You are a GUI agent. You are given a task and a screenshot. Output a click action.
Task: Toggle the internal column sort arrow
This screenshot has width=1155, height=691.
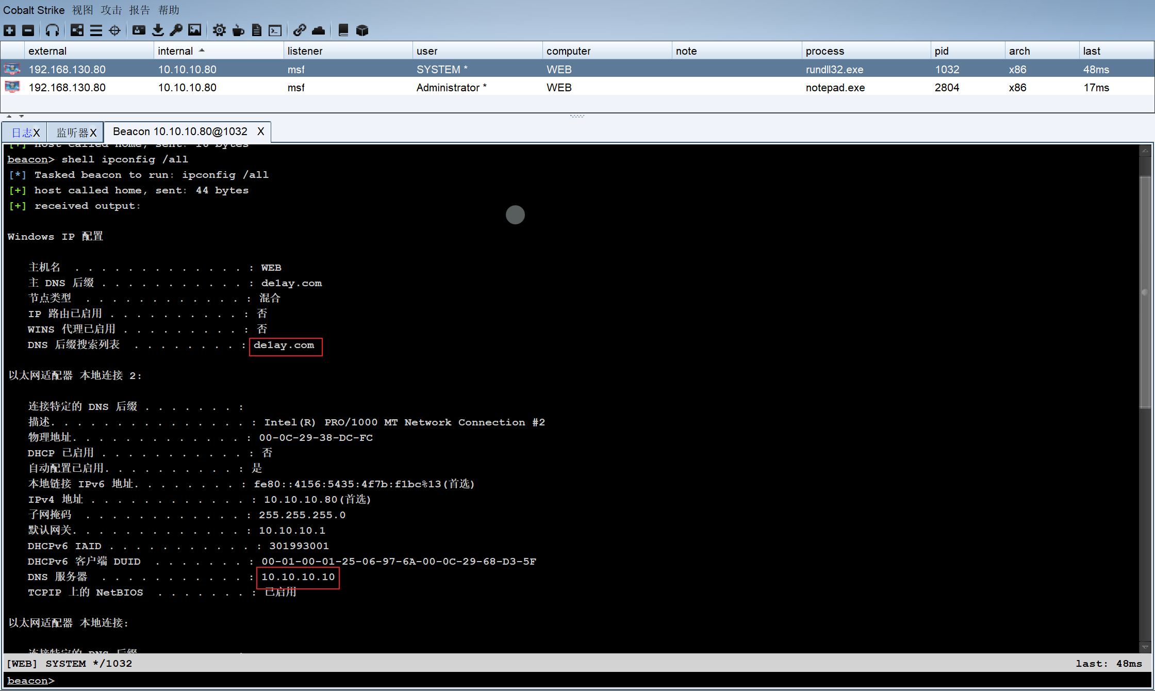click(202, 50)
